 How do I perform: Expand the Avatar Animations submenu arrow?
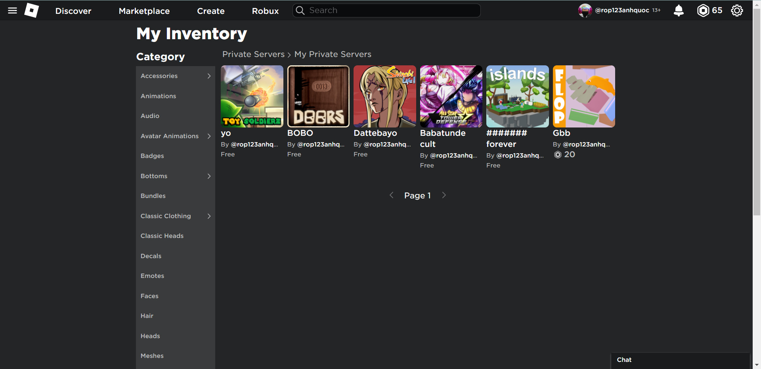[x=209, y=136]
